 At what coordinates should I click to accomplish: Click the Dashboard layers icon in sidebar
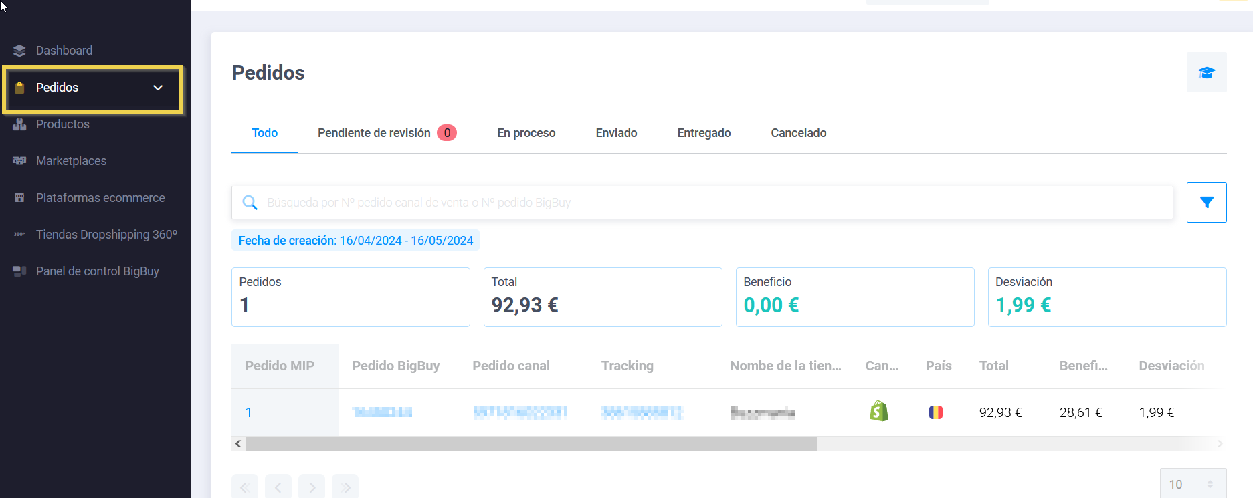click(19, 51)
